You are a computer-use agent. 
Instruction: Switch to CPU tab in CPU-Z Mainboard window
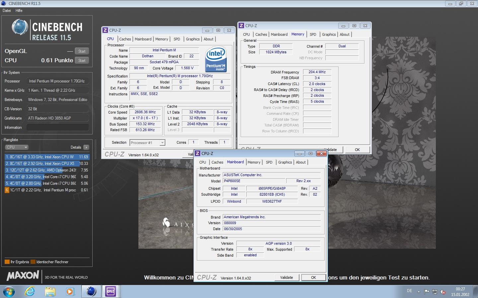pyautogui.click(x=202, y=162)
